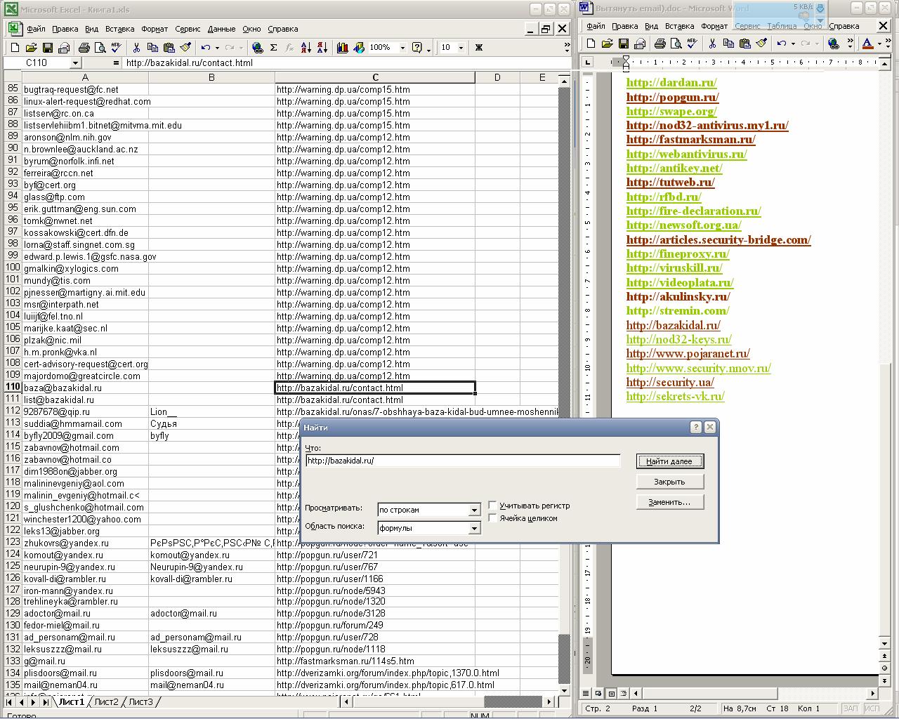The image size is (899, 719).
Task: Open Excel 'Файл' menu
Action: coord(36,29)
